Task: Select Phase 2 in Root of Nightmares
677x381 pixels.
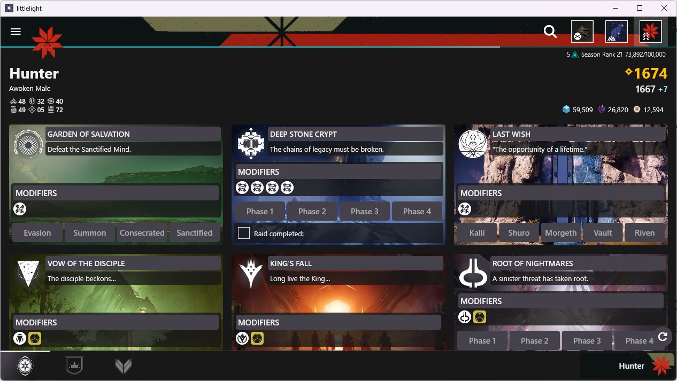Action: click(535, 341)
